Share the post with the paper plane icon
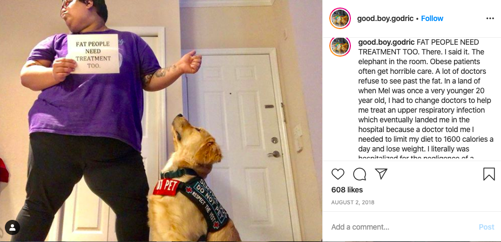 pyautogui.click(x=381, y=174)
